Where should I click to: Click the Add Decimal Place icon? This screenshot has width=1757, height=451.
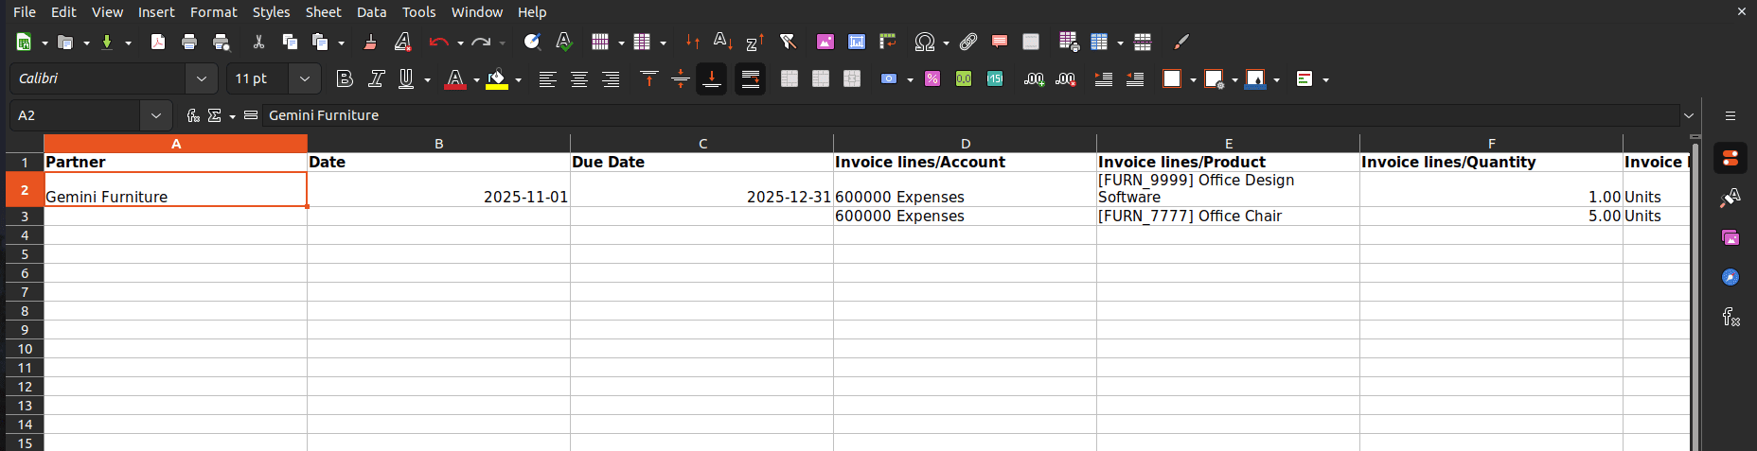[1034, 78]
